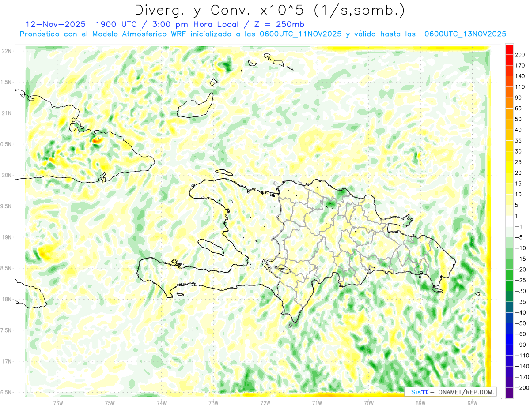This screenshot has height=409, width=530.
Task: Click the '74W' longitude label
Action: [162, 403]
